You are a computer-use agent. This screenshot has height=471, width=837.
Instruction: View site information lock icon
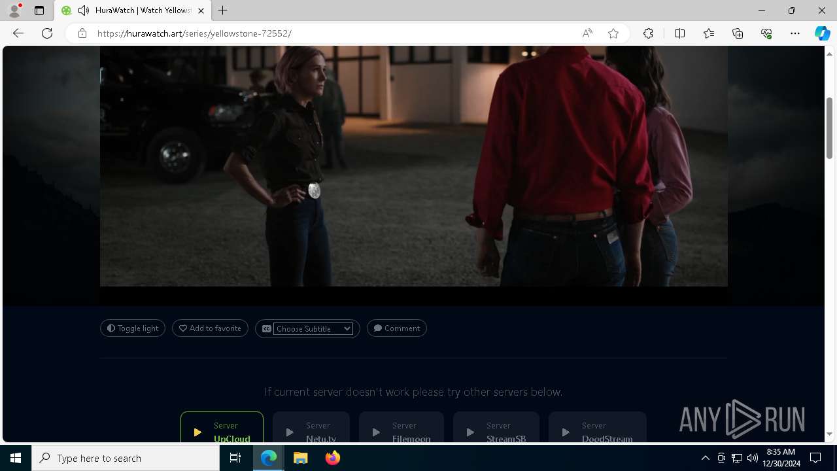[82, 33]
